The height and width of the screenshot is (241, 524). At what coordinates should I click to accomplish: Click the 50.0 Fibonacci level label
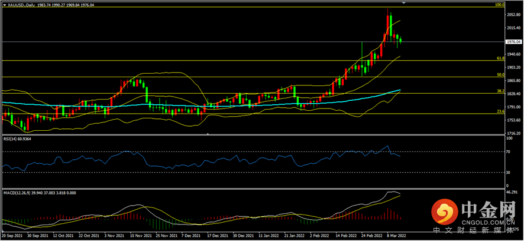click(500, 75)
